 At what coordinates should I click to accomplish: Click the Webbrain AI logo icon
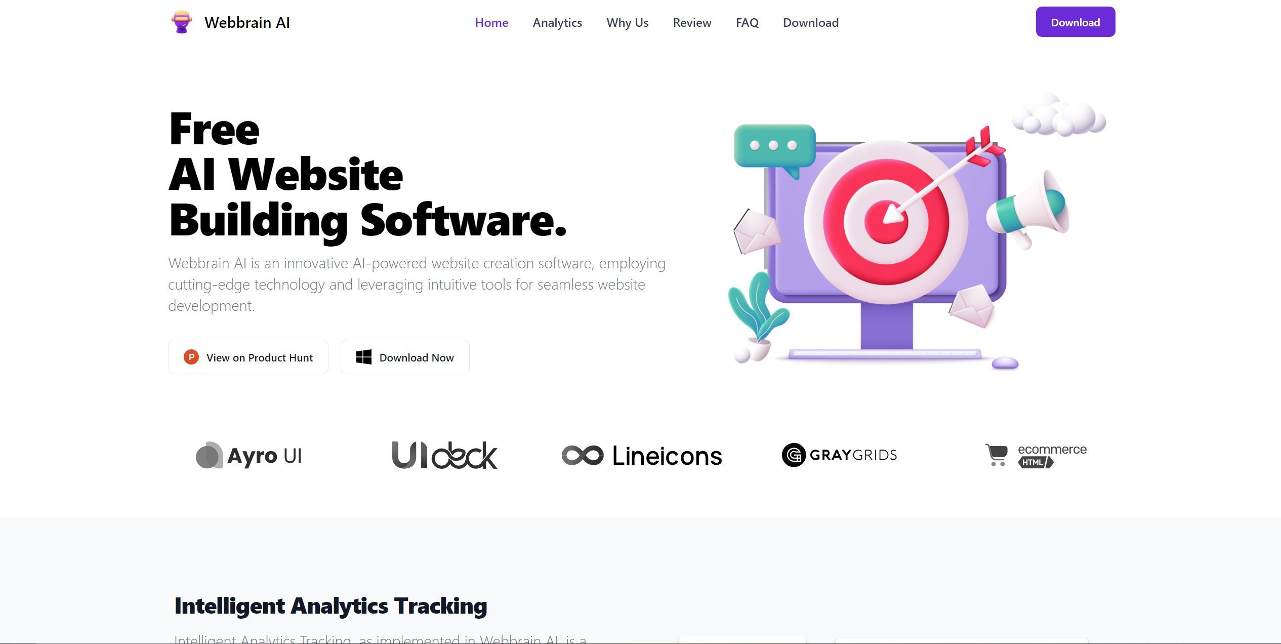pyautogui.click(x=182, y=22)
